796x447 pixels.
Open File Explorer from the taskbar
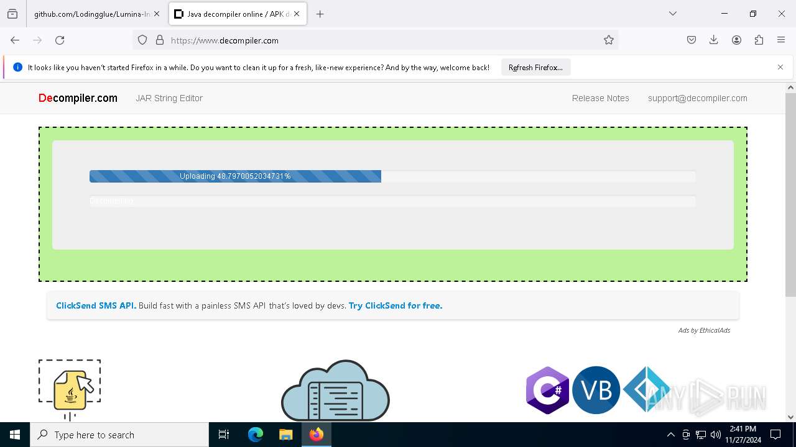(x=285, y=435)
